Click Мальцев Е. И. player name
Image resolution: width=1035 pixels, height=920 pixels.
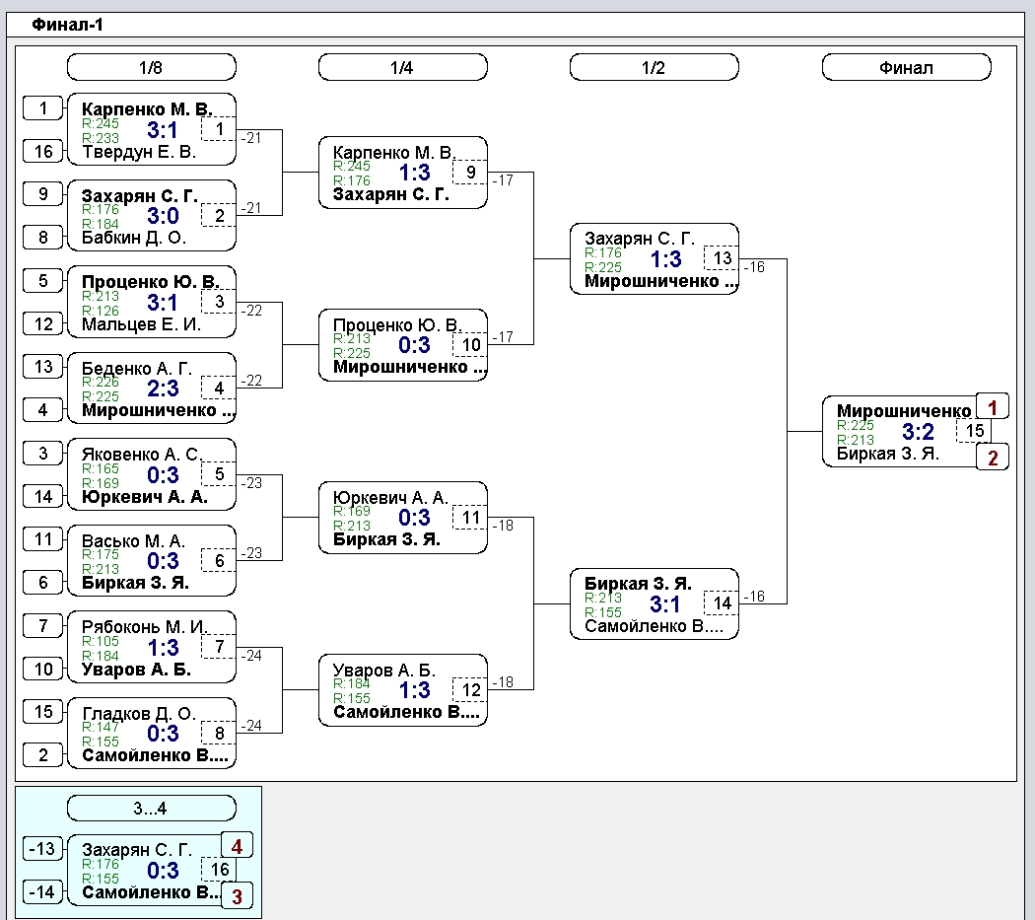coord(141,324)
